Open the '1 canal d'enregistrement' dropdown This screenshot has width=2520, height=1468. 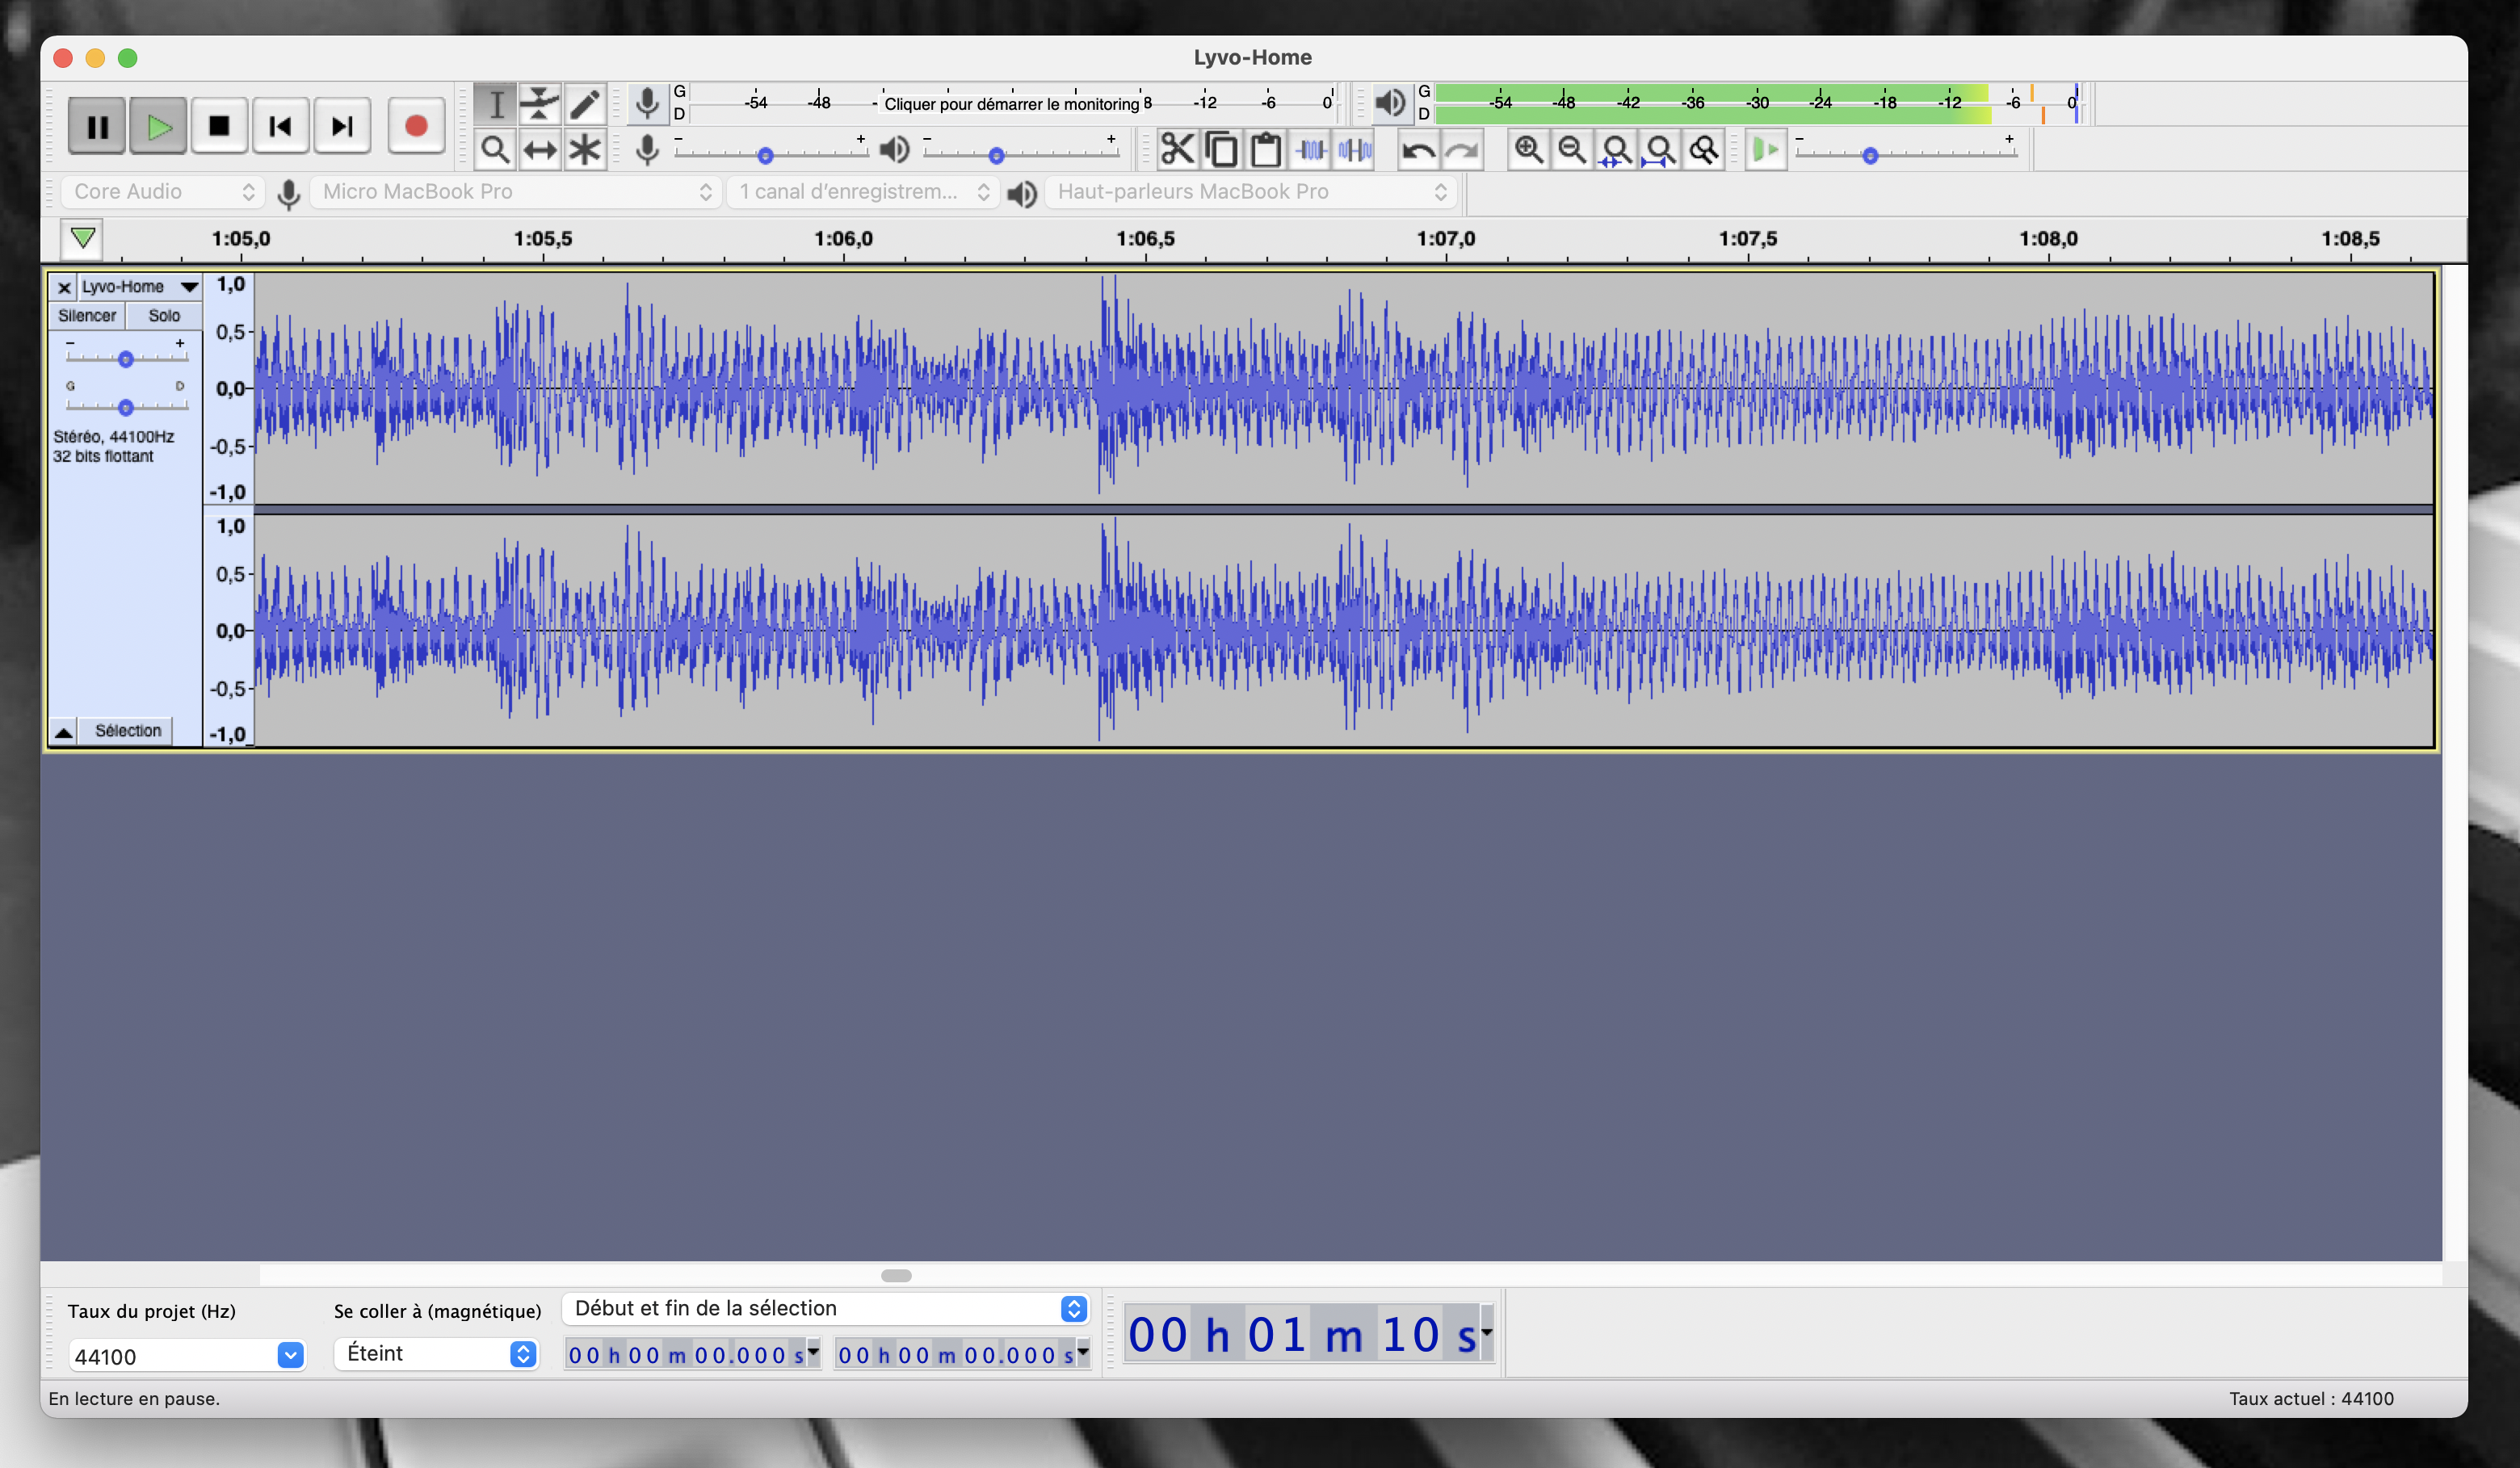[x=863, y=191]
